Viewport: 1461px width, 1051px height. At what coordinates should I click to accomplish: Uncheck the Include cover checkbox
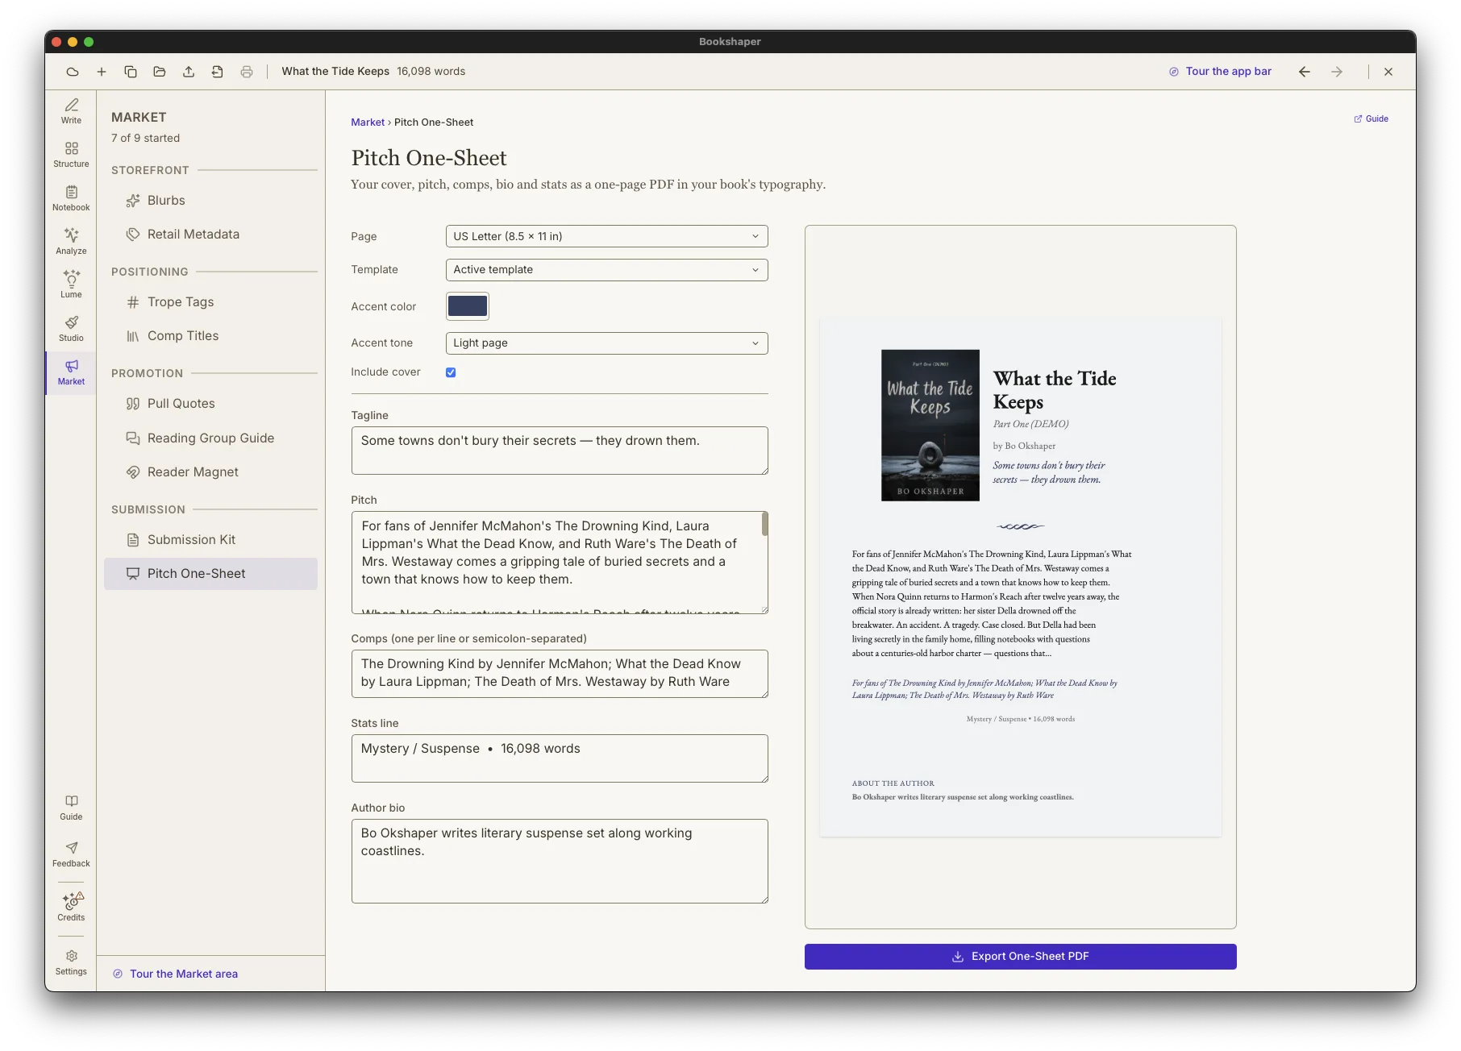click(451, 372)
